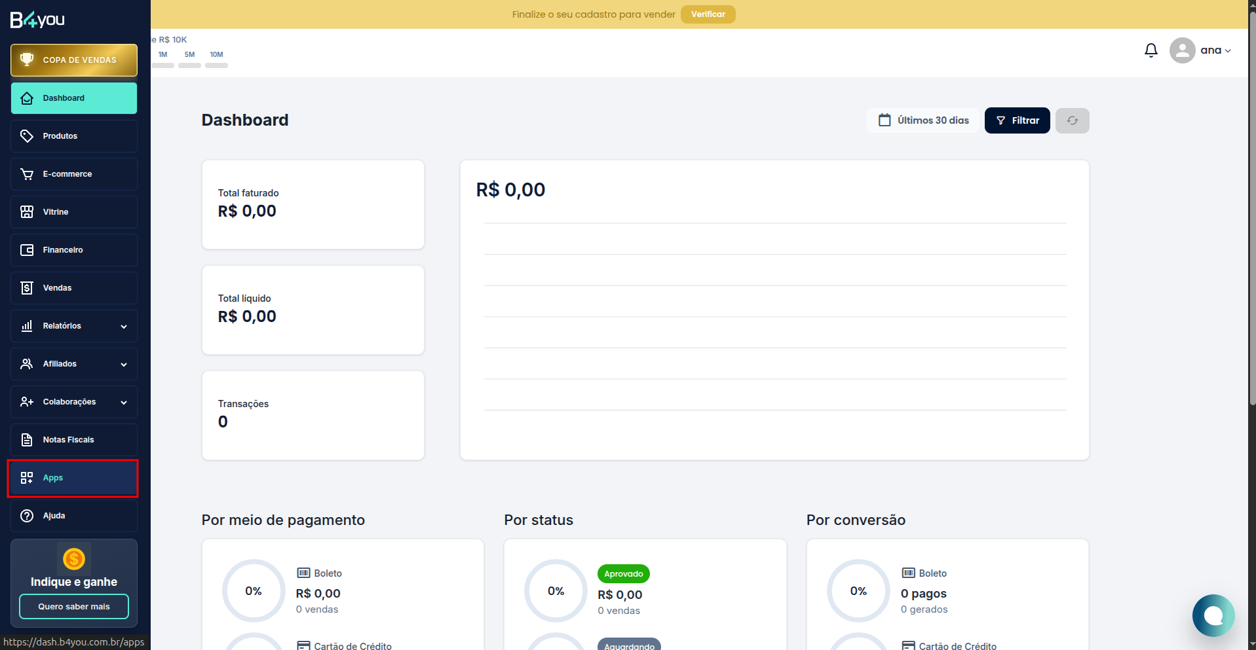Click the Relatórios bar chart icon
Screen dimensions: 1256x650
tap(27, 326)
